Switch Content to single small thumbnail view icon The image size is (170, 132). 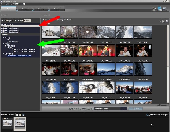point(160,21)
